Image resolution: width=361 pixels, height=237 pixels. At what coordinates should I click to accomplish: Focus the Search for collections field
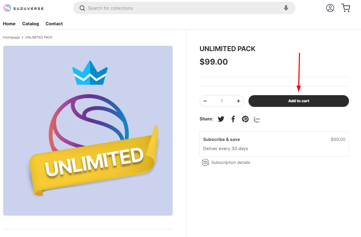(x=182, y=8)
